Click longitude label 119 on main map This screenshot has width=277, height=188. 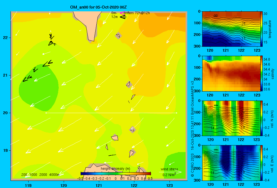coord(28,185)
